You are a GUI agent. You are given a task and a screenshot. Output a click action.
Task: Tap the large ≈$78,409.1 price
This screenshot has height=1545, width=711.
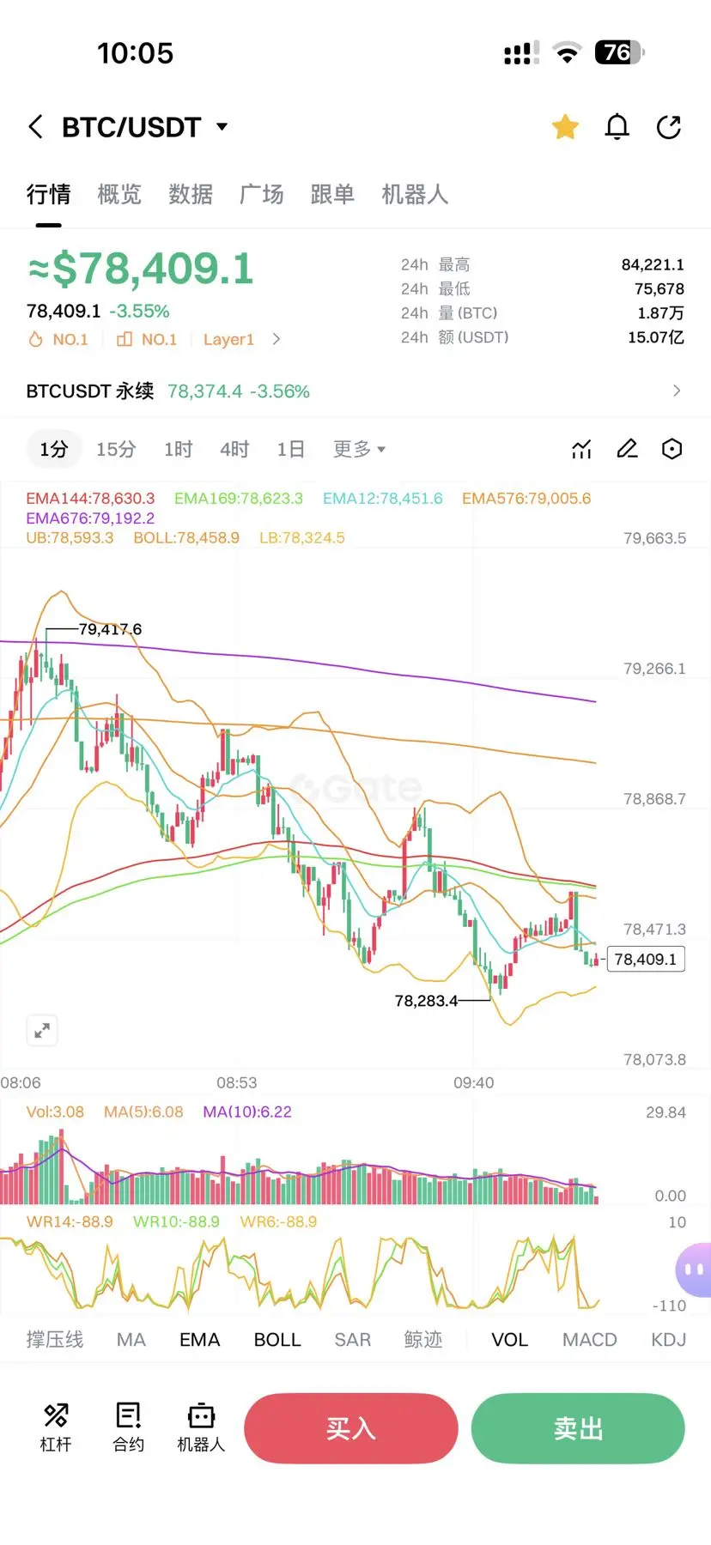[x=141, y=269]
